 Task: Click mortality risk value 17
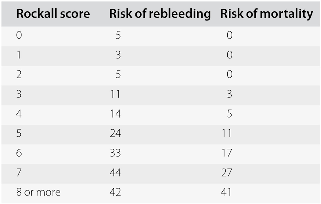[x=226, y=153]
